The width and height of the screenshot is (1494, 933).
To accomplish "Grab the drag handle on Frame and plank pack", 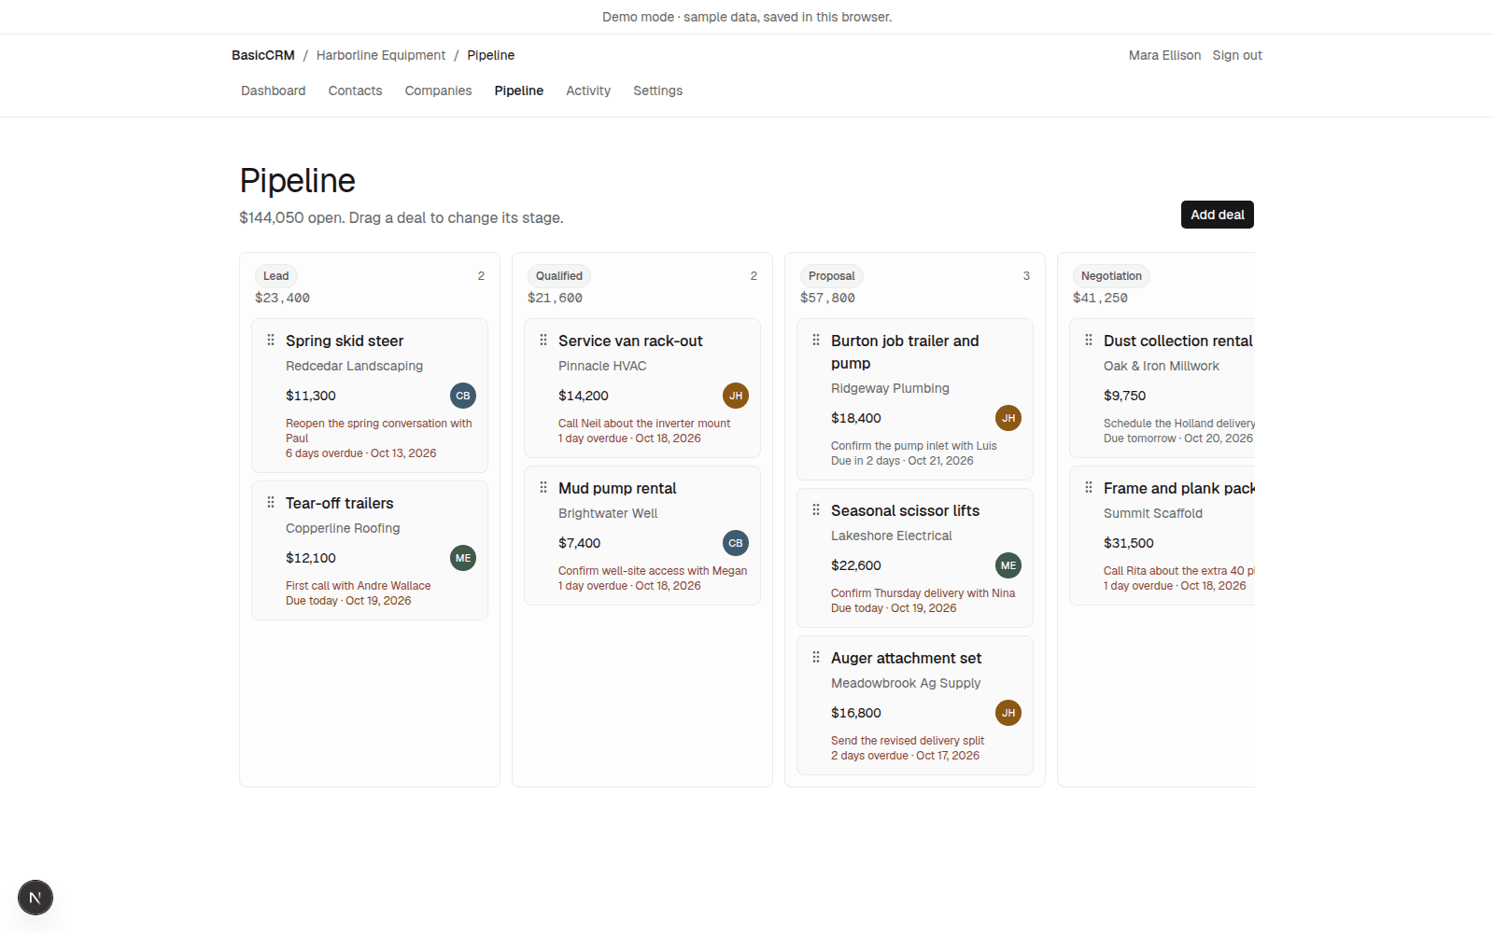I will coord(1089,488).
